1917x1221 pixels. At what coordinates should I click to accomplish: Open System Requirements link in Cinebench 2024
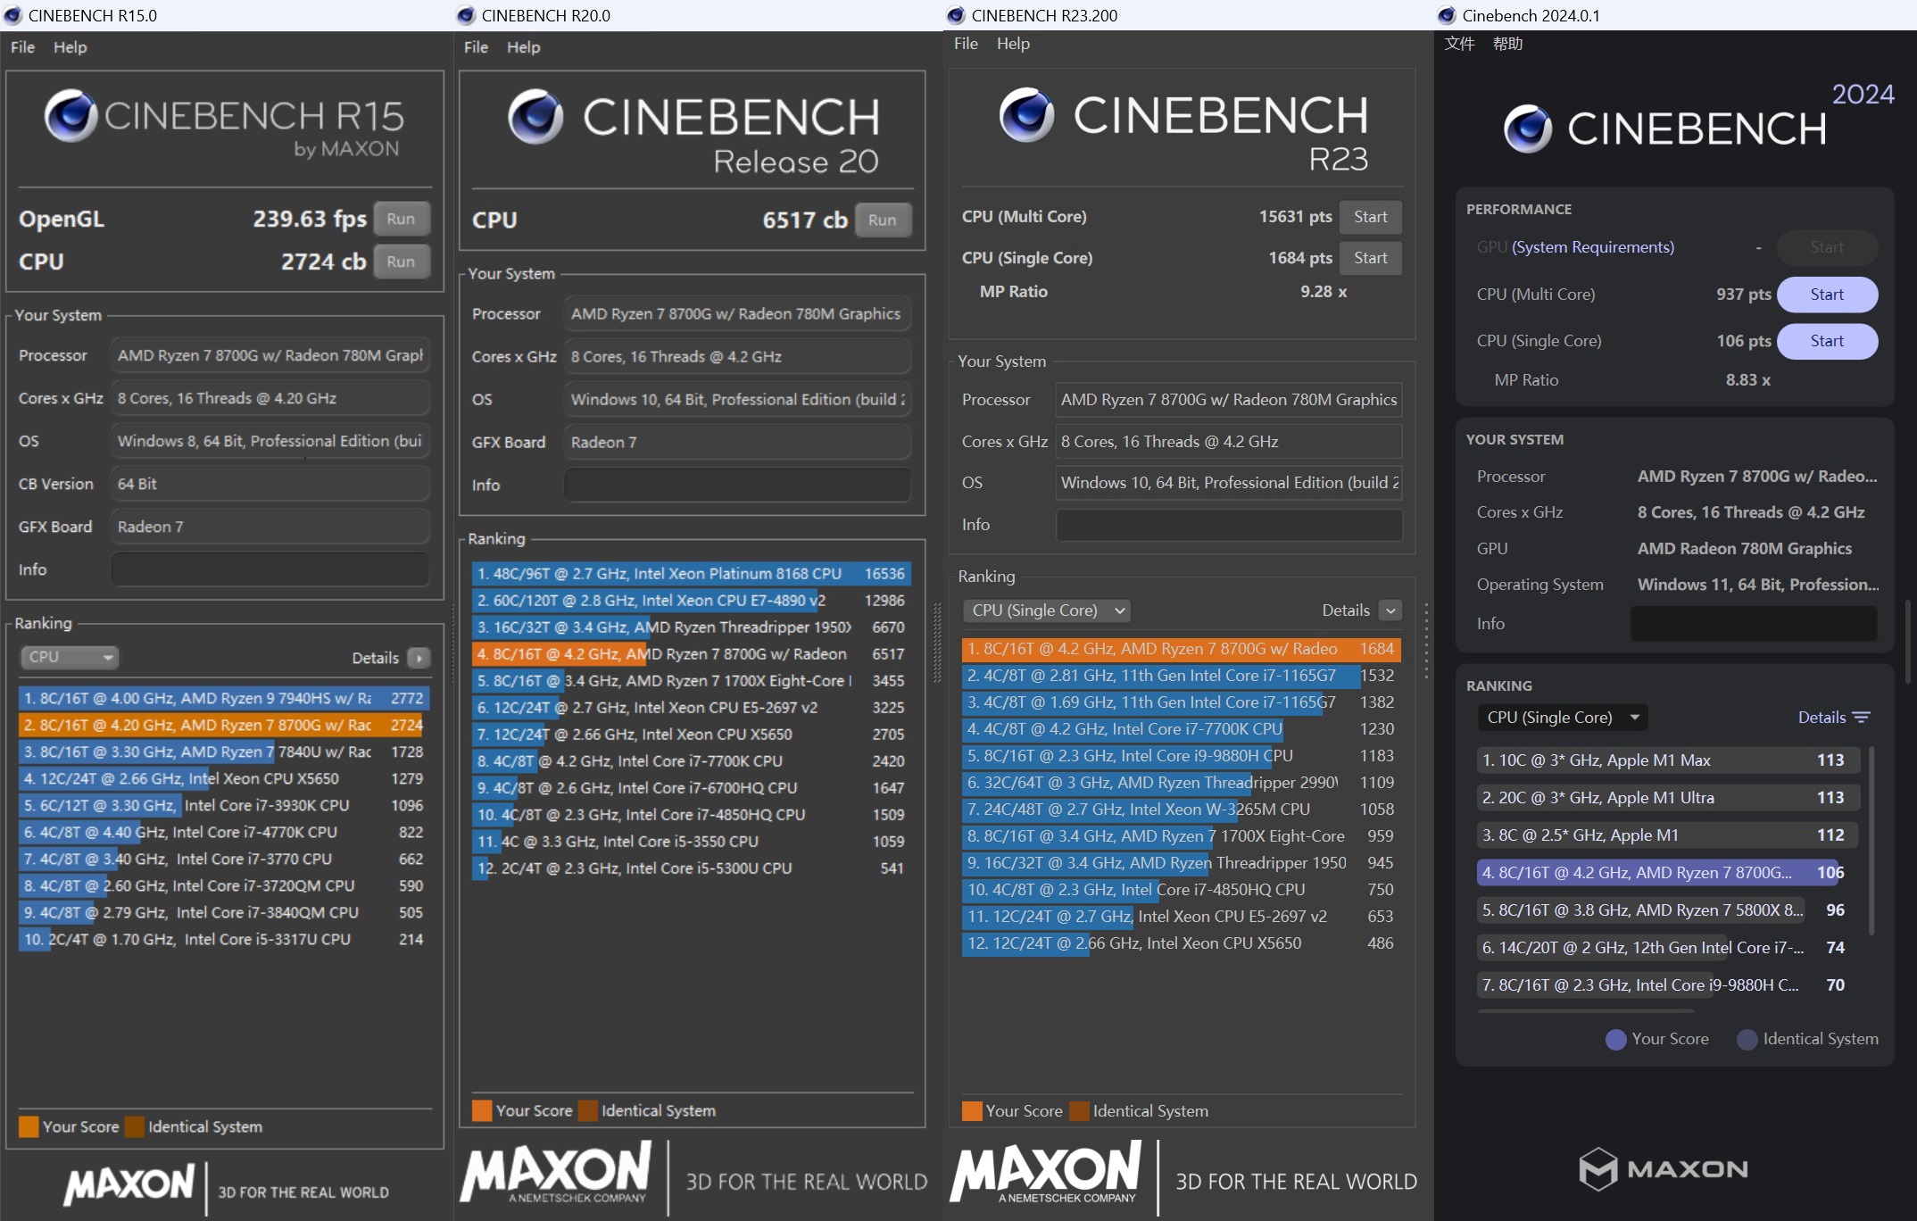[1592, 247]
